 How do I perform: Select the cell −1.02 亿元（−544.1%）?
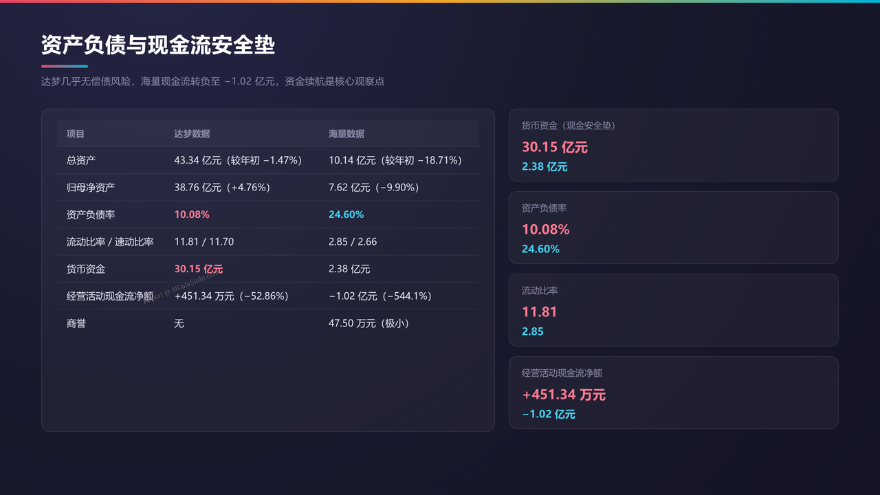380,296
